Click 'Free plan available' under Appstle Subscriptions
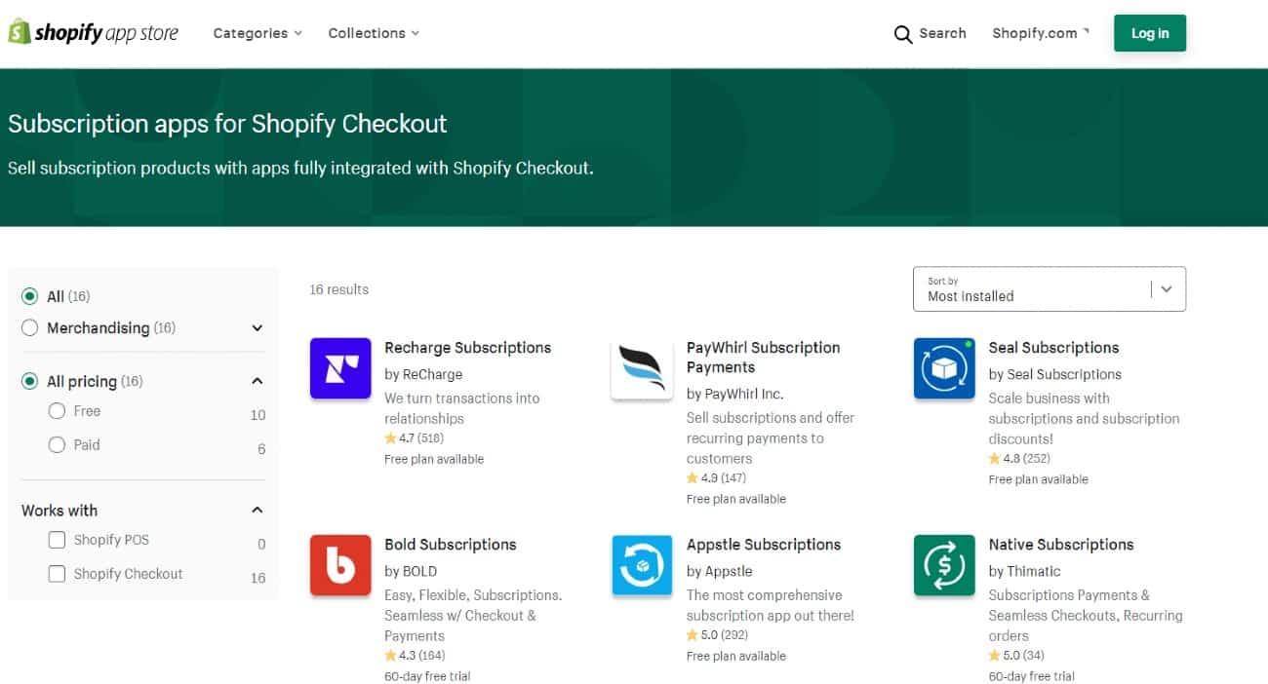 click(x=736, y=656)
